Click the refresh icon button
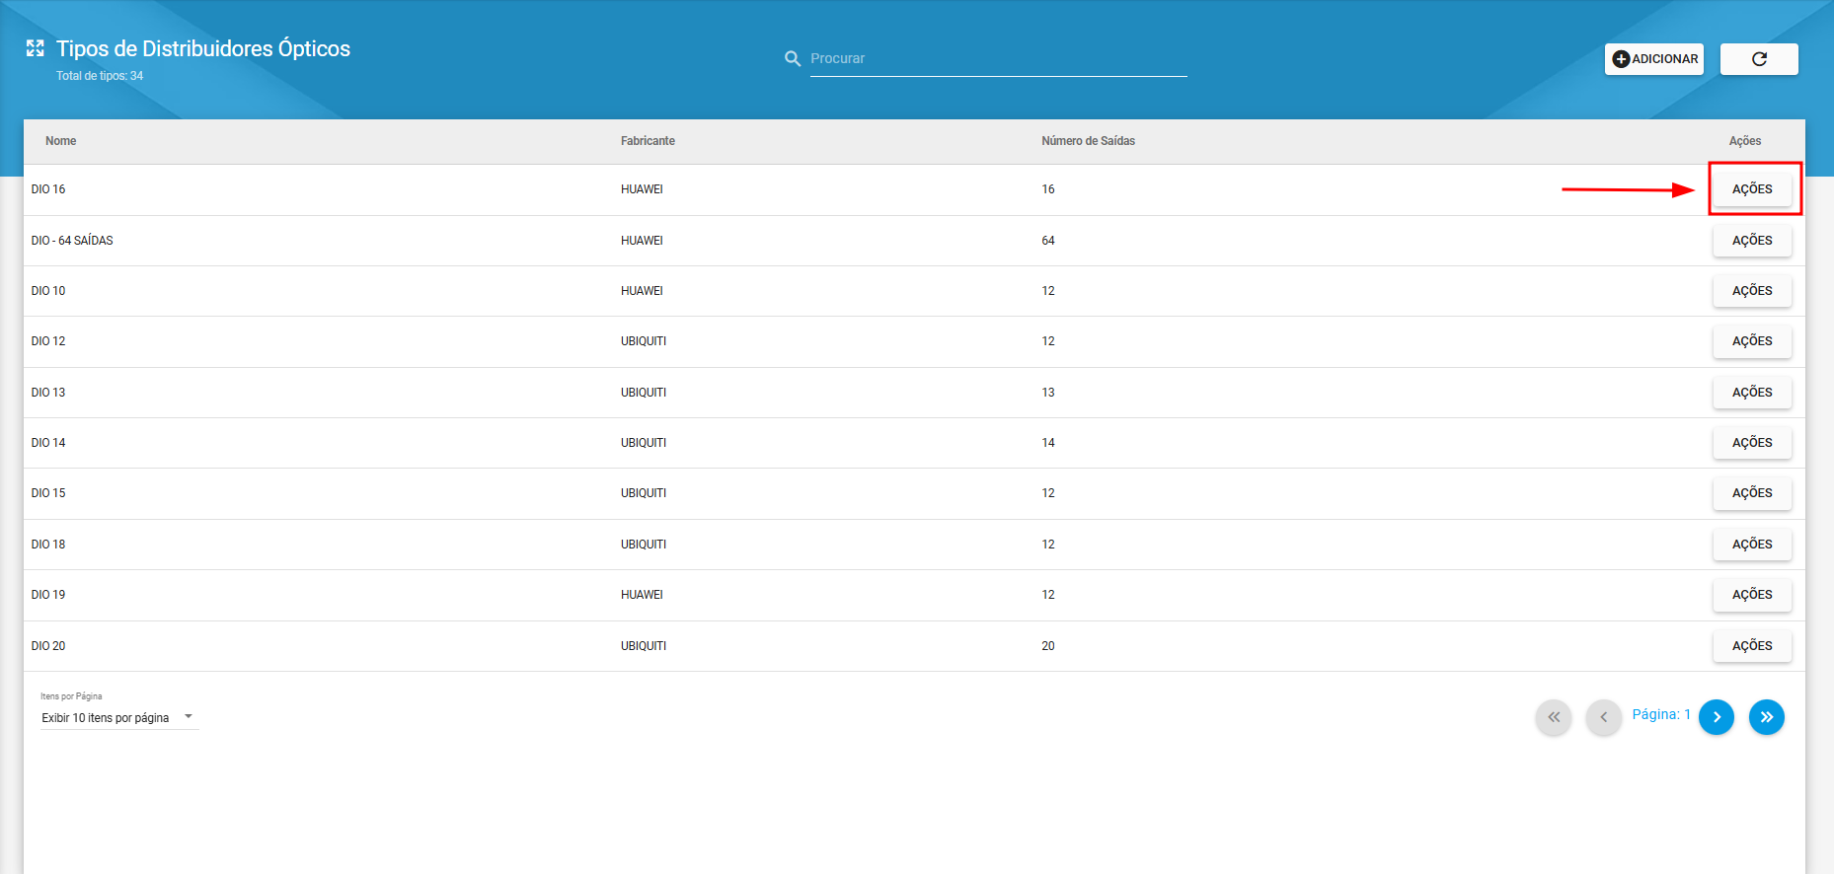Image resolution: width=1834 pixels, height=874 pixels. (1759, 59)
